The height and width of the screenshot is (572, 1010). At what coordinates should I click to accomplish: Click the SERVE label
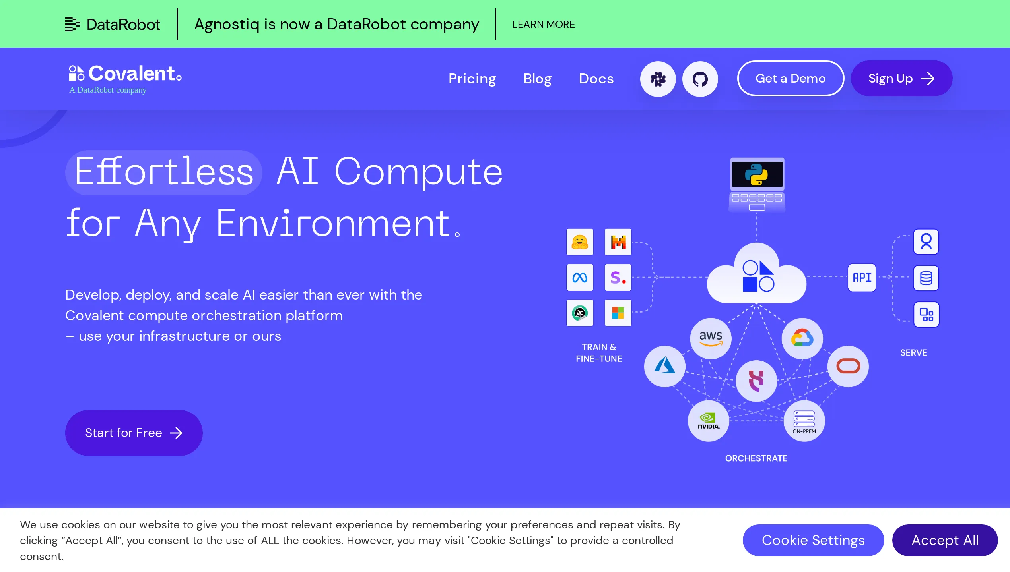913,352
